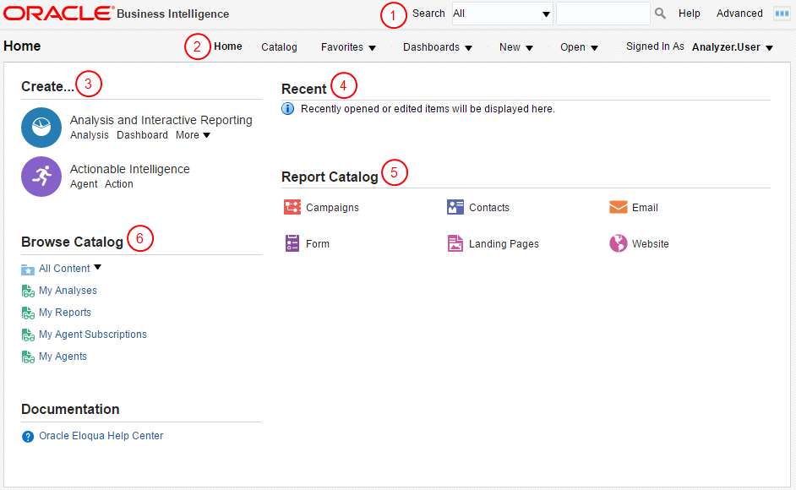The height and width of the screenshot is (490, 796).
Task: Click the Website globe icon
Action: 619,243
